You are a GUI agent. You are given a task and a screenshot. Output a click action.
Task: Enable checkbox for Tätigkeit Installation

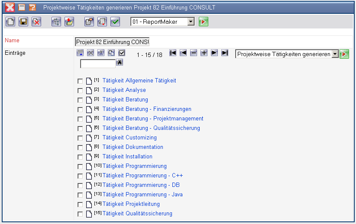80,157
